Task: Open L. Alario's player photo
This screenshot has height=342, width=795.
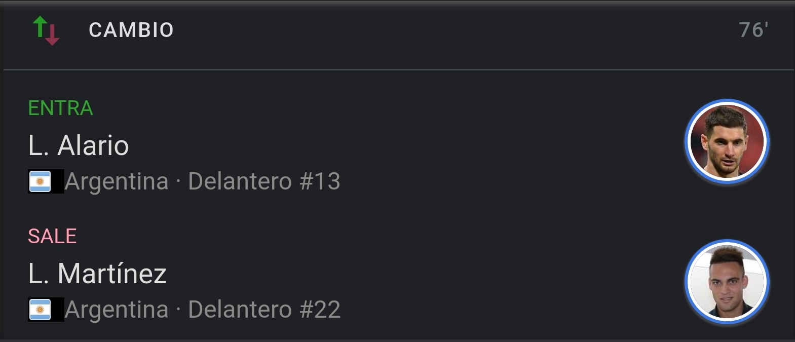Action: [727, 141]
